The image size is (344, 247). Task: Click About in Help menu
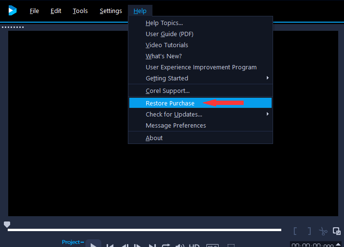click(x=200, y=138)
